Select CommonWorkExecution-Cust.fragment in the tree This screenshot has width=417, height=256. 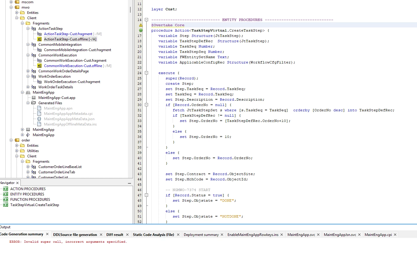[x=75, y=61]
